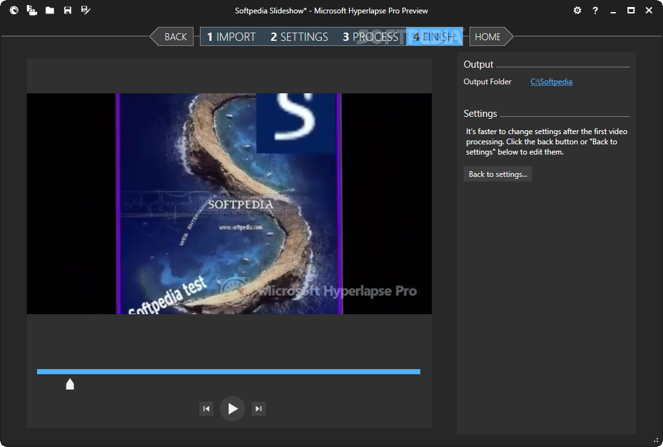
Task: Click the blue timeline progress bar
Action: point(228,372)
